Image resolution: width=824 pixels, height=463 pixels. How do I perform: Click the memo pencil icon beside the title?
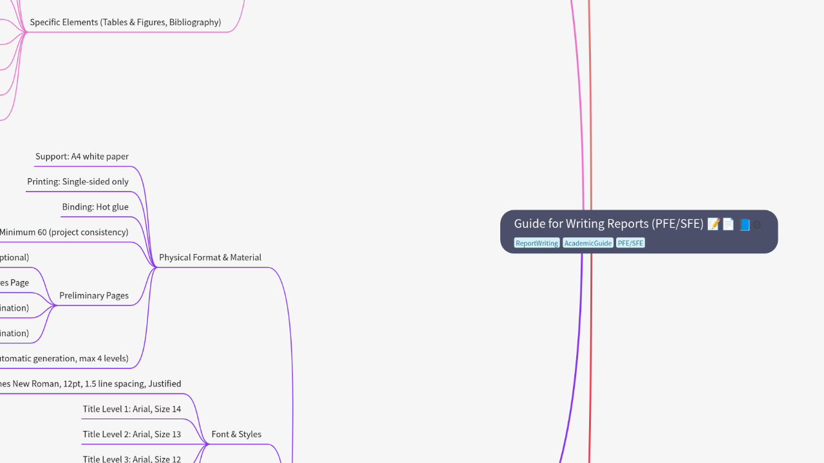pyautogui.click(x=713, y=224)
